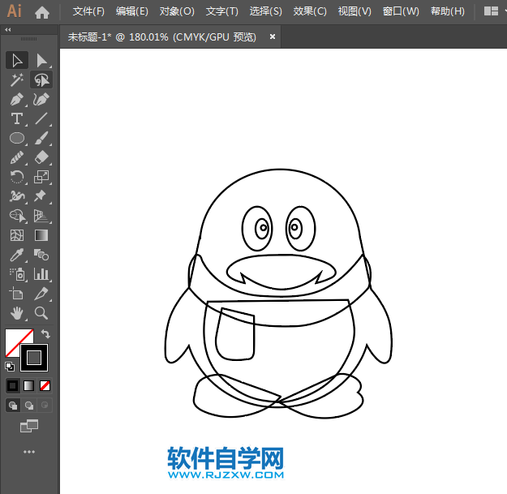Open the 文字(T) menu
This screenshot has height=494, width=507.
click(x=221, y=11)
